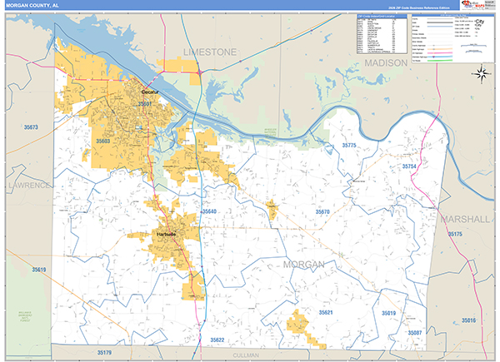The height and width of the screenshot is (362, 500).
Task: Click the LAWRENCE county label
Action: [x=29, y=186]
